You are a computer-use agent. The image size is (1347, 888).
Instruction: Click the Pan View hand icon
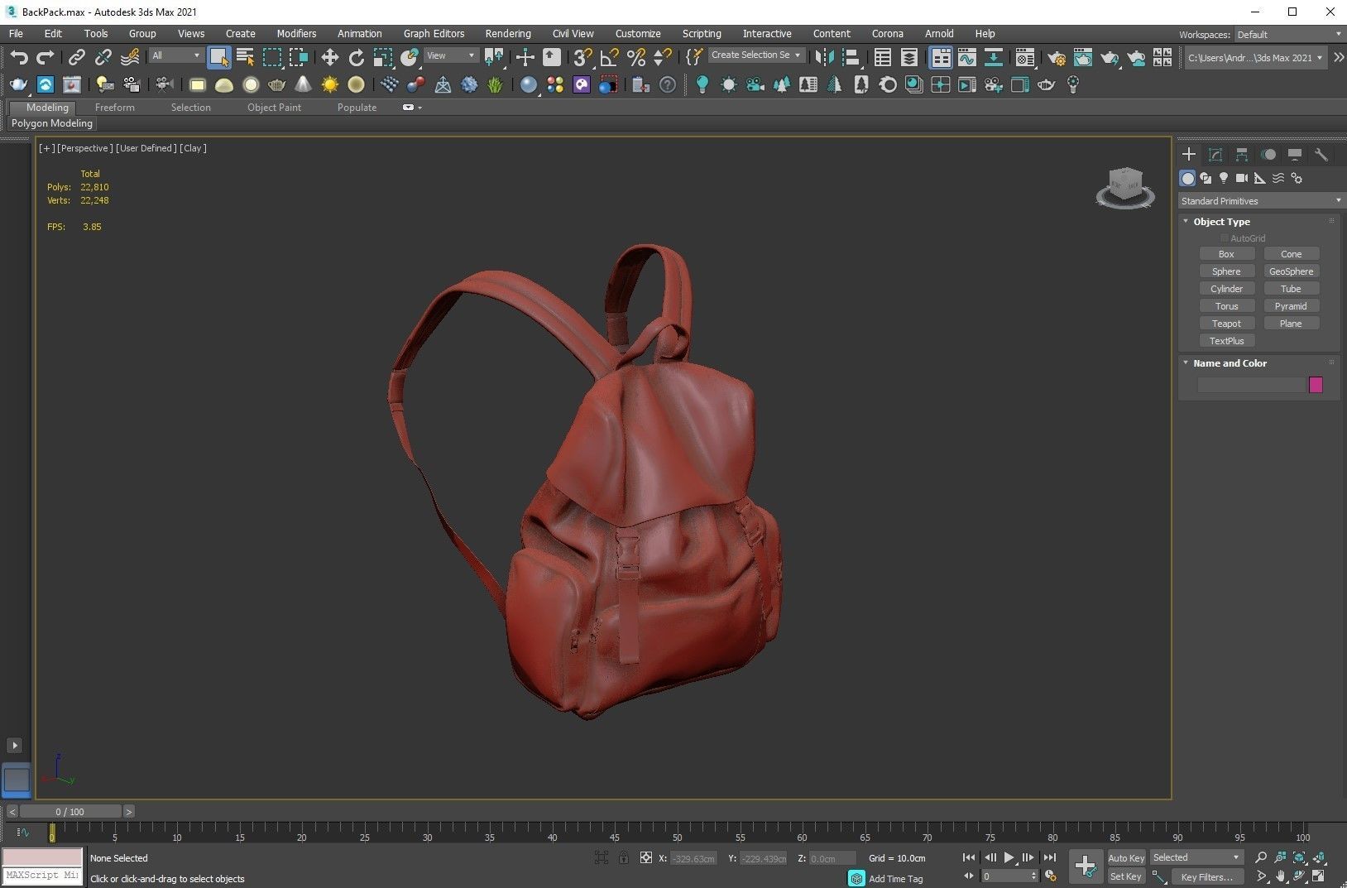(x=1281, y=876)
